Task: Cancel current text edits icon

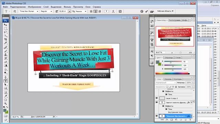Action: click(x=142, y=11)
